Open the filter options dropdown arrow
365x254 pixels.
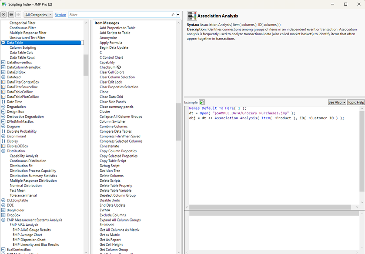point(178,14)
